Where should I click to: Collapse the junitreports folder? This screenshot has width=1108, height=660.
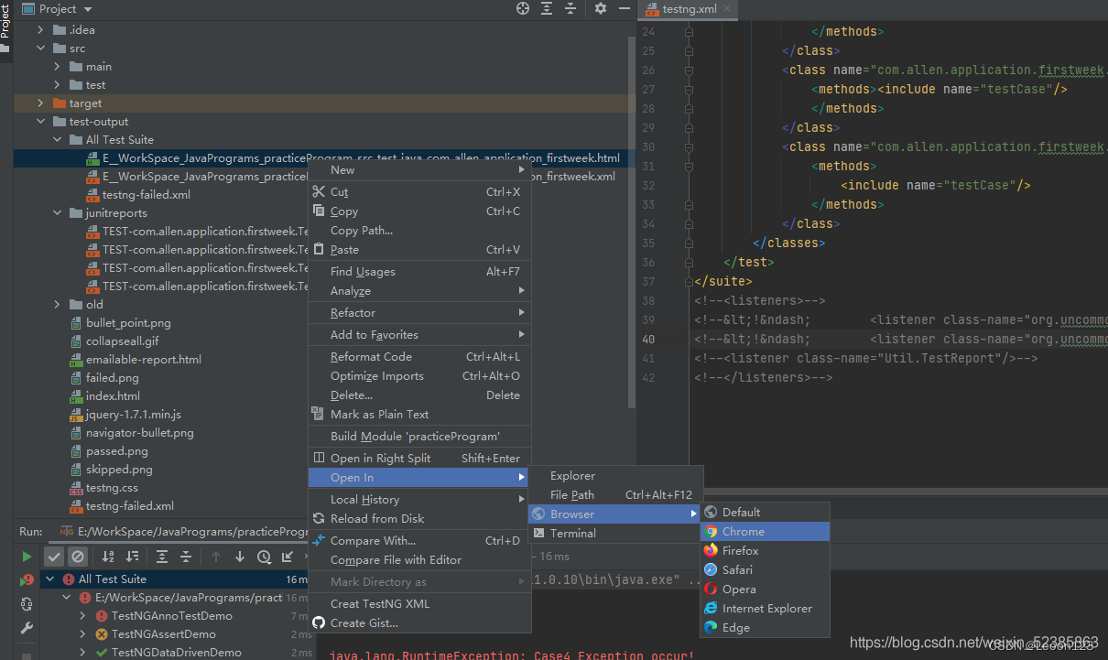[x=58, y=213]
